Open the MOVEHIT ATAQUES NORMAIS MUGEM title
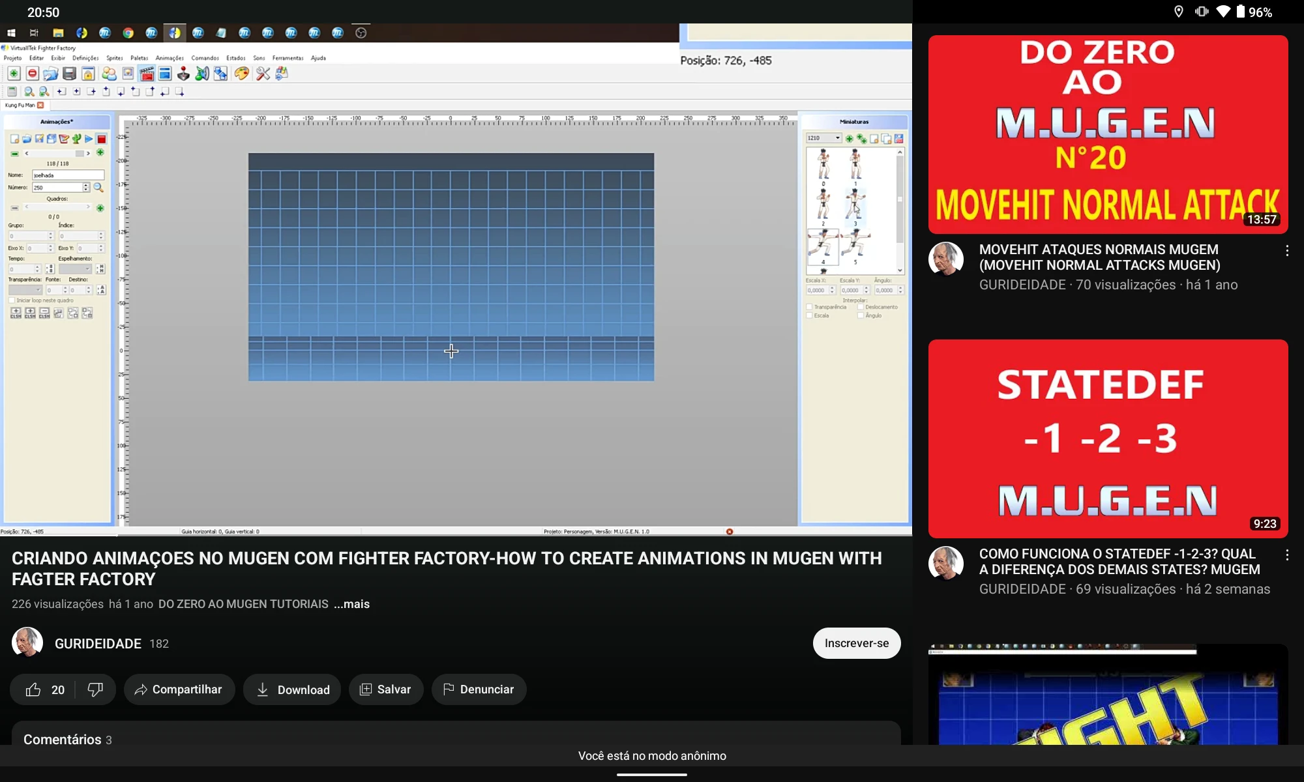The height and width of the screenshot is (782, 1304). (1100, 257)
